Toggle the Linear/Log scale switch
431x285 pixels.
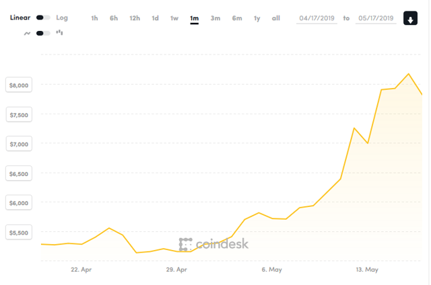tap(44, 17)
